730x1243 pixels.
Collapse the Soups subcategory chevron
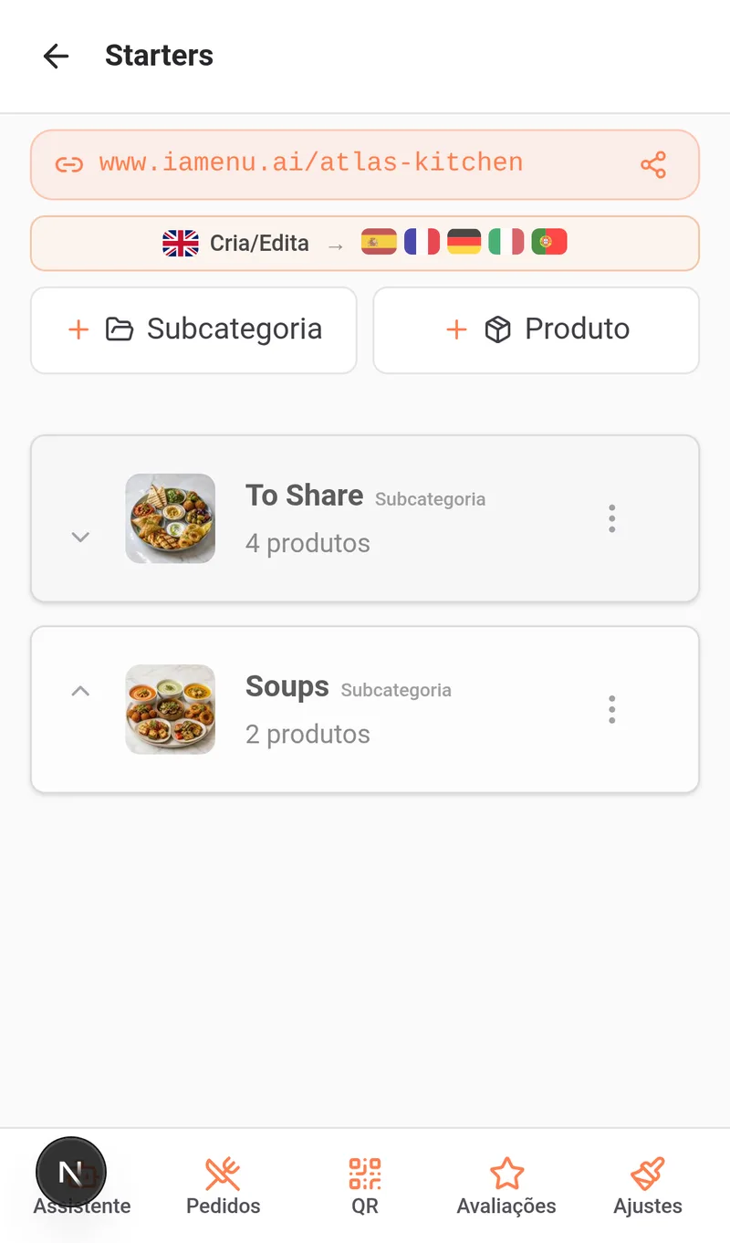(80, 691)
